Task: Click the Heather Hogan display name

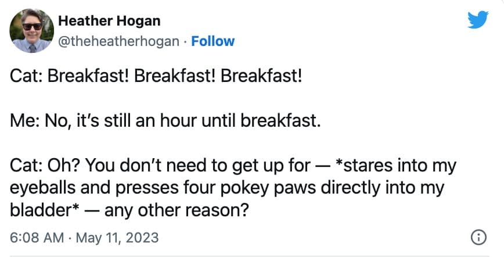Action: 109,21
